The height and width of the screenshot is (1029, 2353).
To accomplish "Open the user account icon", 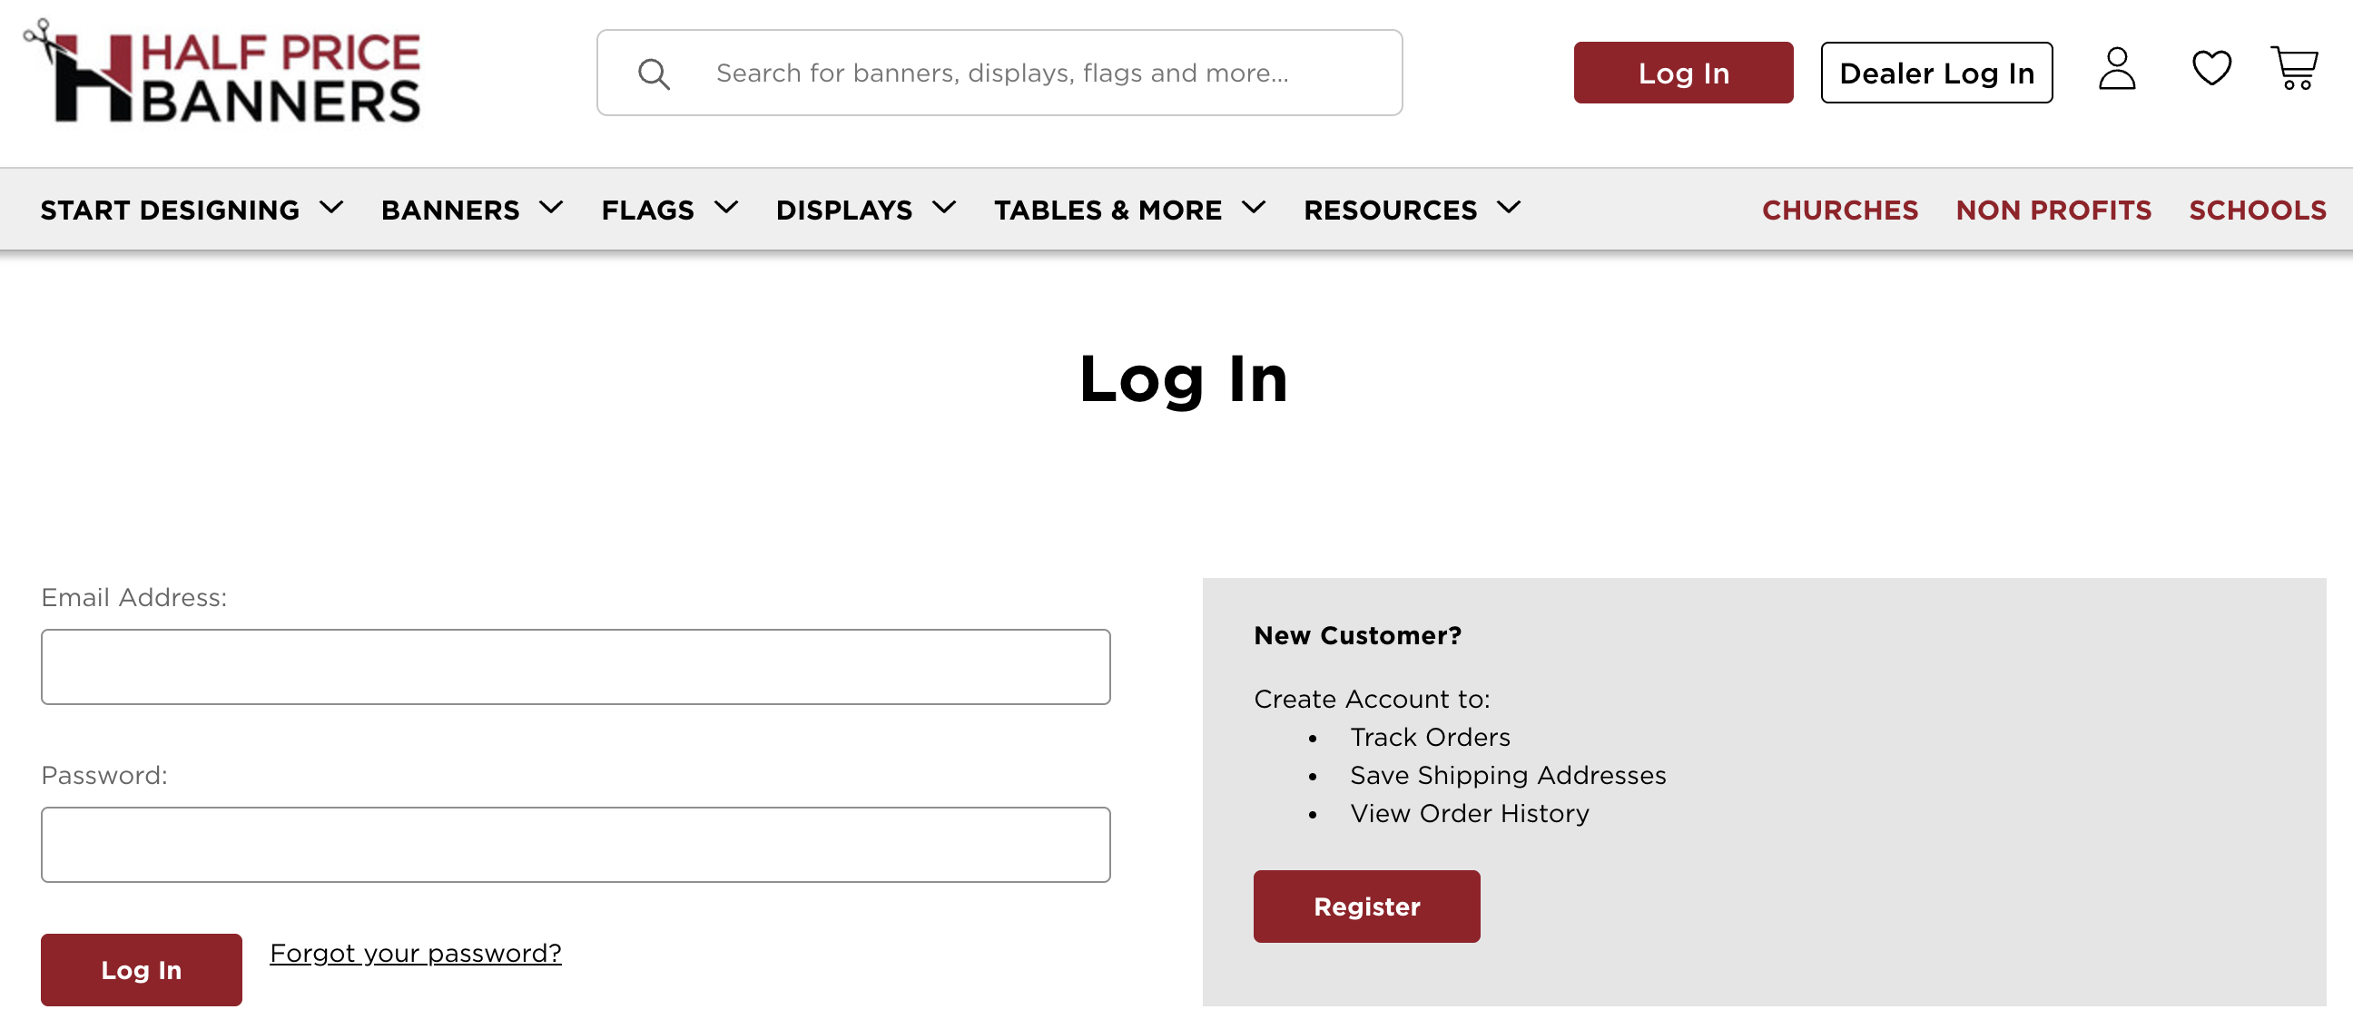I will pyautogui.click(x=2116, y=70).
